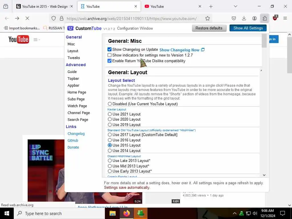Click the browser back arrow
Viewport: 292px width, 219px height.
[x=7, y=18]
